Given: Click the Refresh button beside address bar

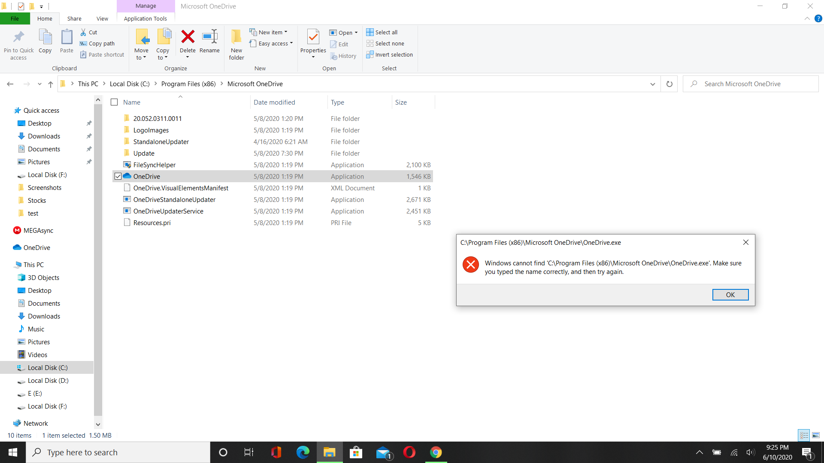Looking at the screenshot, I should point(669,84).
